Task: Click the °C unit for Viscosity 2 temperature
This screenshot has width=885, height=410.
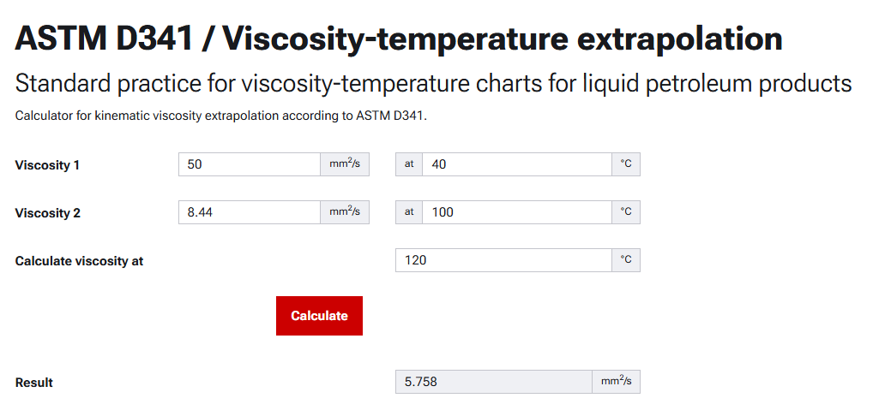Action: pyautogui.click(x=626, y=212)
